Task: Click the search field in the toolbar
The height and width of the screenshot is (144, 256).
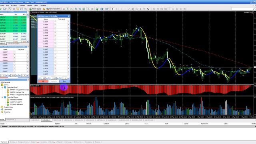Action: point(242,9)
